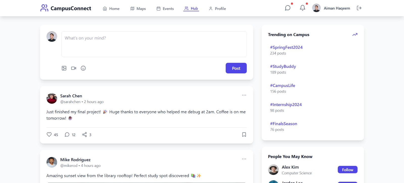
Task: Click the logout arrow icon
Action: click(359, 8)
